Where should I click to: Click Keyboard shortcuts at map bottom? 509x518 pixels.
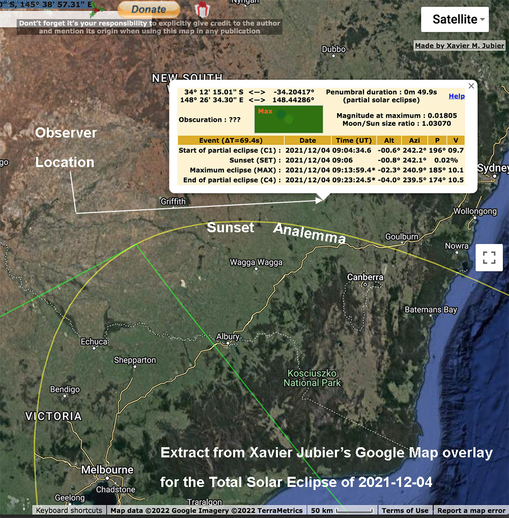click(69, 510)
